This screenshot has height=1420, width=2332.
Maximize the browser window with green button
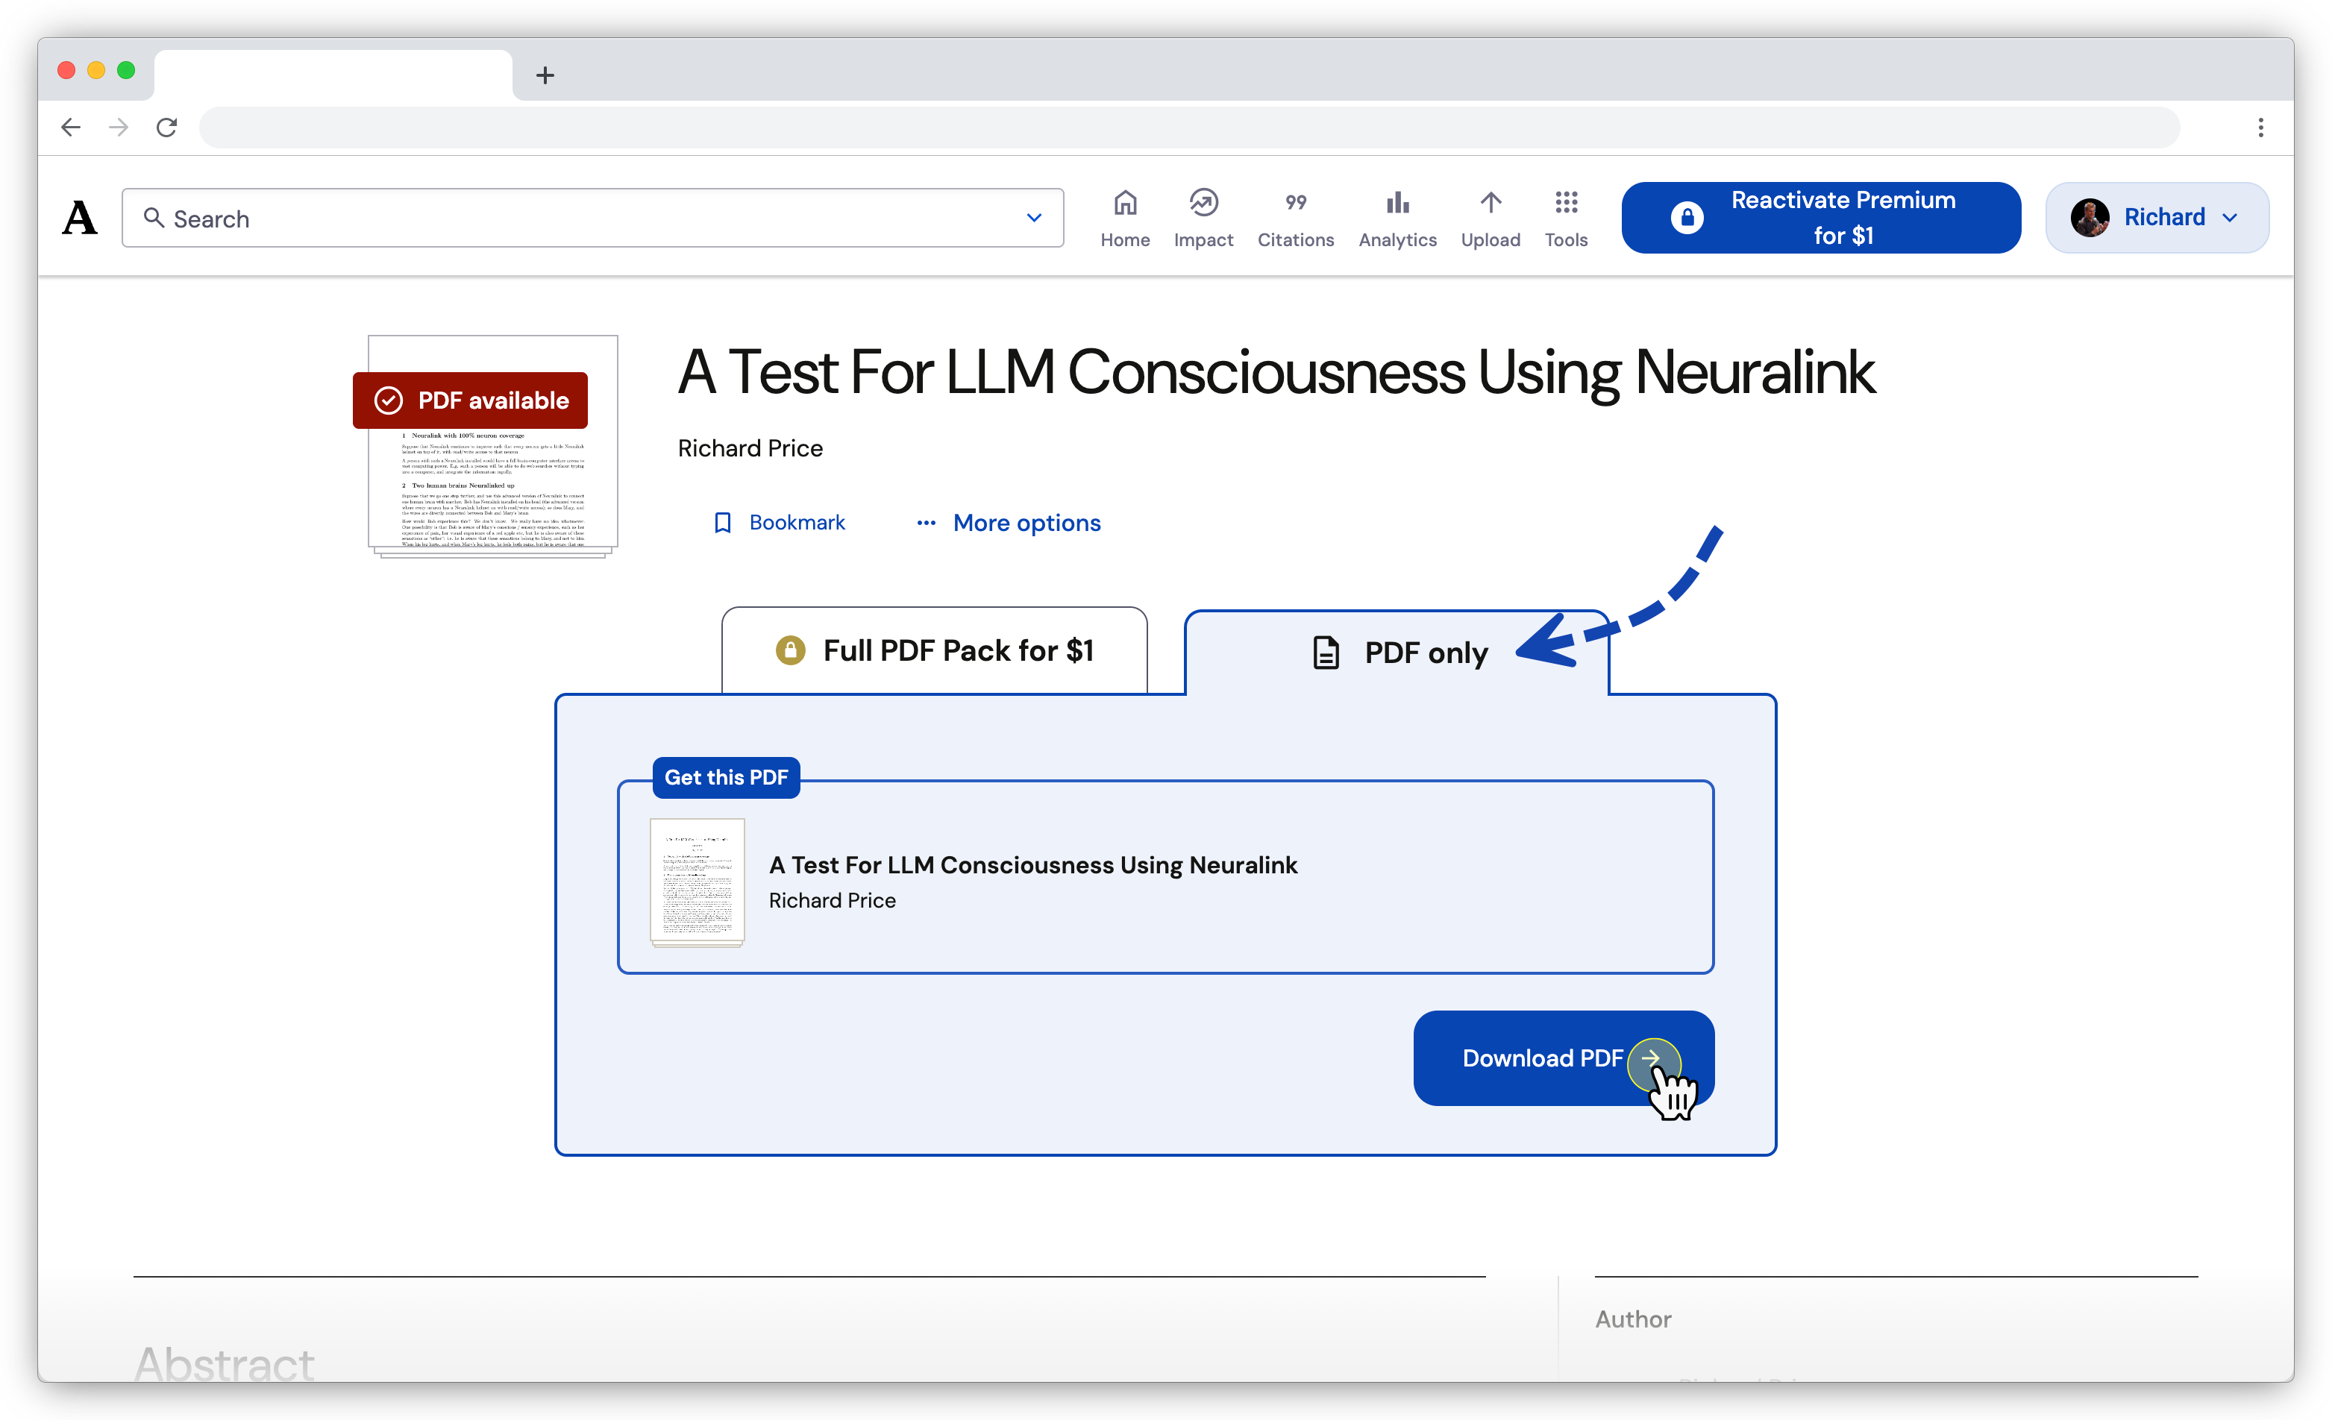coord(126,70)
